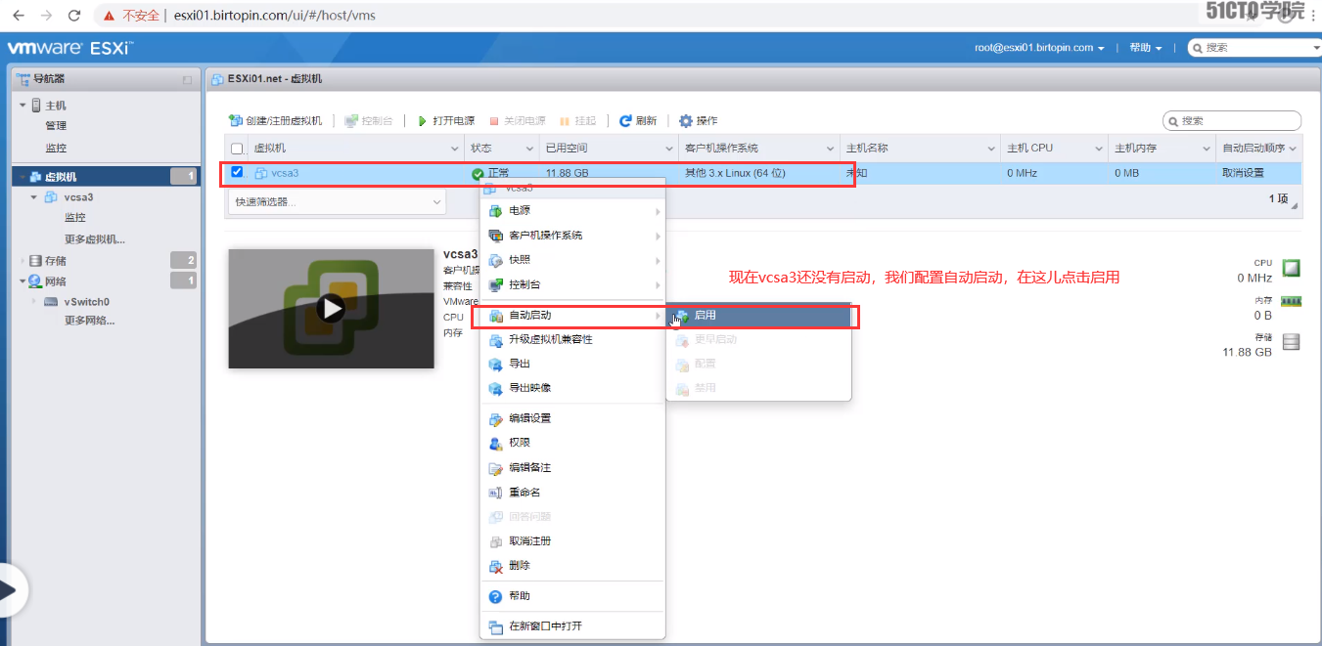This screenshot has width=1322, height=646.
Task: Open the 操作 gear menu
Action: click(699, 121)
